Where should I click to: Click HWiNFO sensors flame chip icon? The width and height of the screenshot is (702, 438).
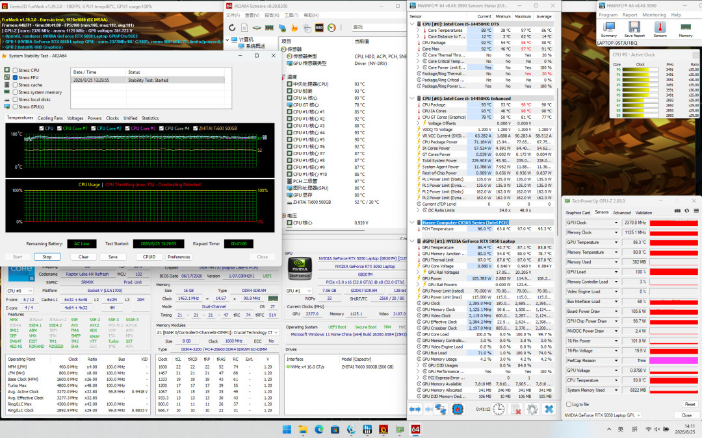[457, 409]
